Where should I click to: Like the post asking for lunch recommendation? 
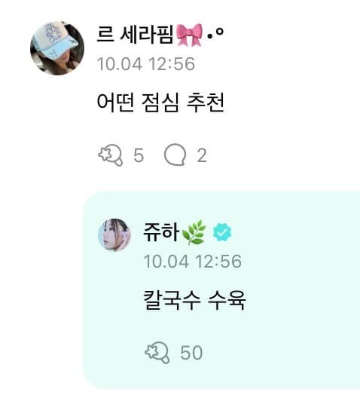(x=111, y=155)
